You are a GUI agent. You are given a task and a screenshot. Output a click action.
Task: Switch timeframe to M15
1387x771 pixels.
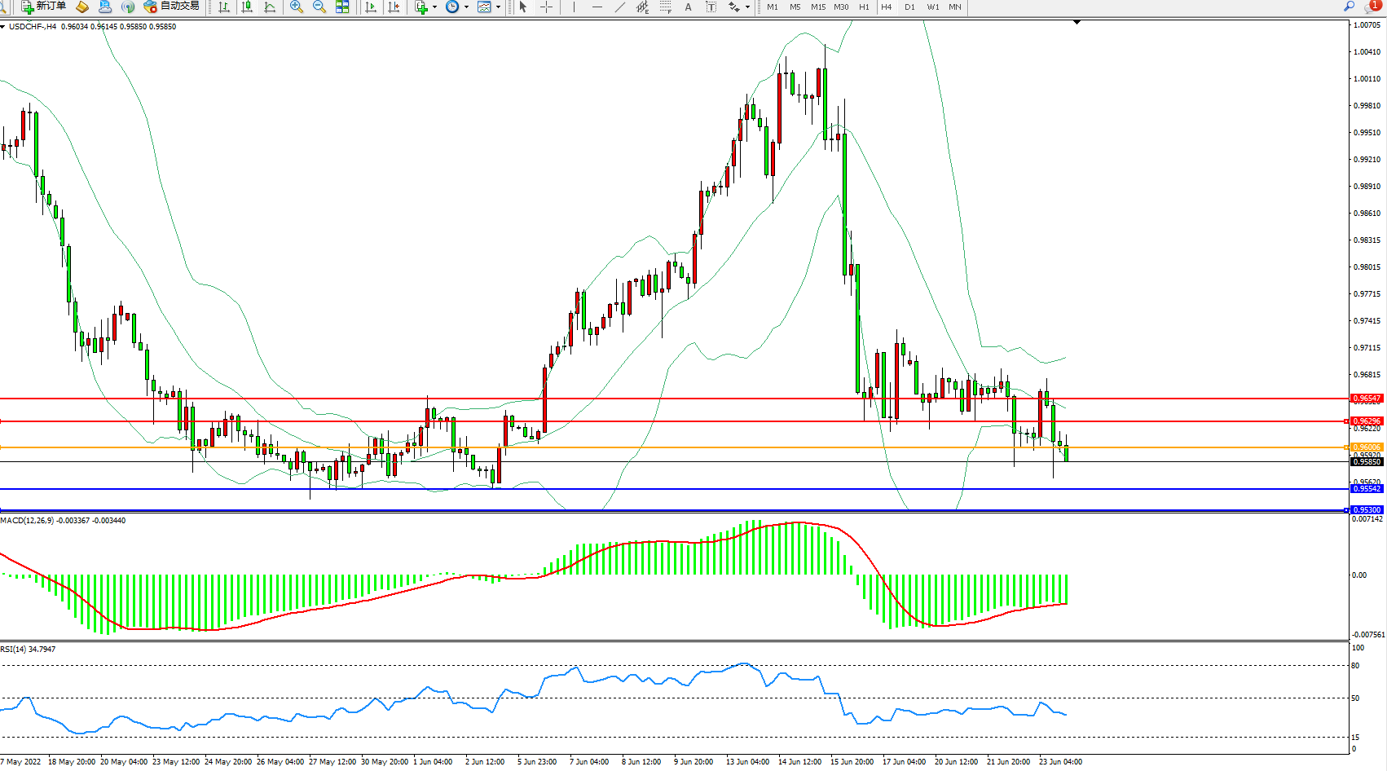click(x=817, y=7)
